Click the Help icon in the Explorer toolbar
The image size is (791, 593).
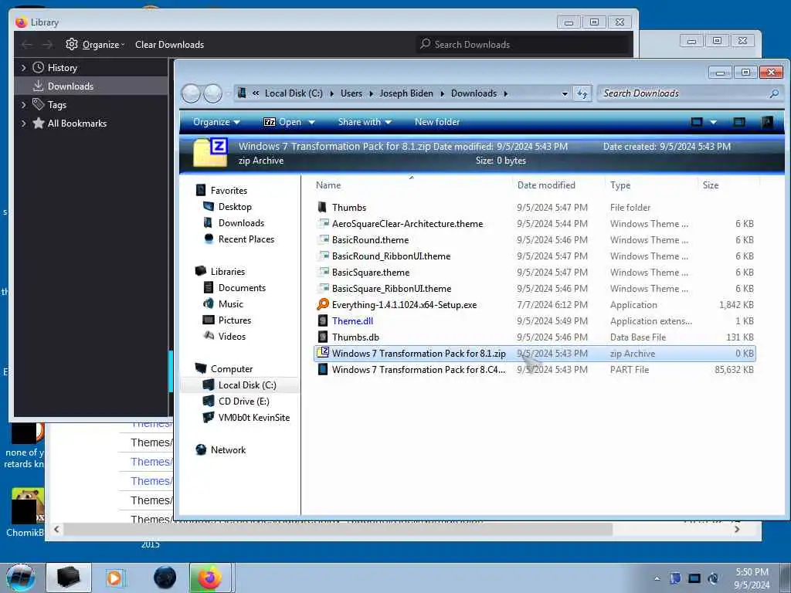767,122
